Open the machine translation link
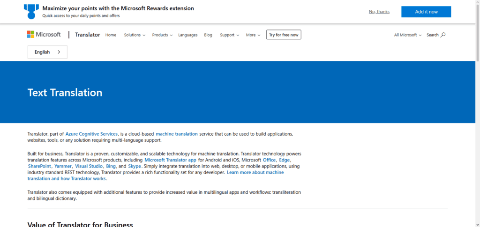The image size is (480, 227). (x=177, y=134)
